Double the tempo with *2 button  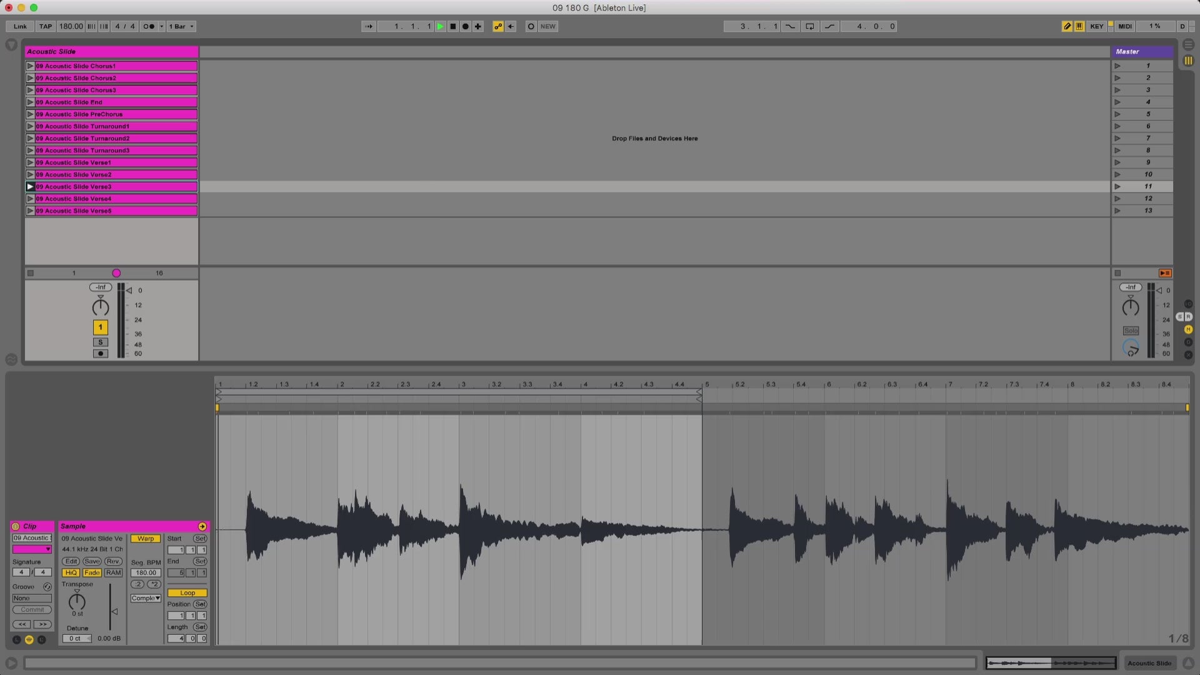pyautogui.click(x=154, y=584)
